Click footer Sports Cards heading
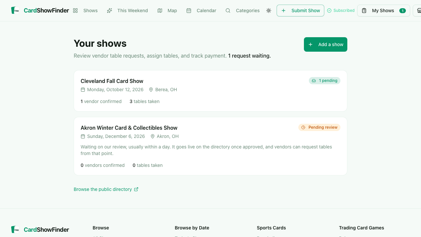 pyautogui.click(x=271, y=228)
